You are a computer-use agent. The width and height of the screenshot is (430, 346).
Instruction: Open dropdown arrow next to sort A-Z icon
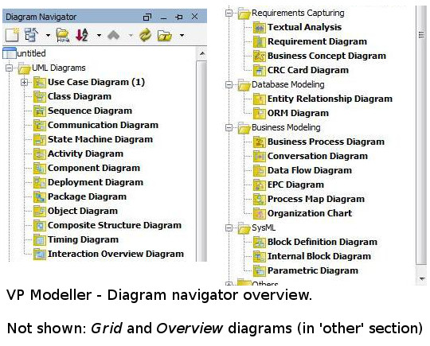click(99, 35)
